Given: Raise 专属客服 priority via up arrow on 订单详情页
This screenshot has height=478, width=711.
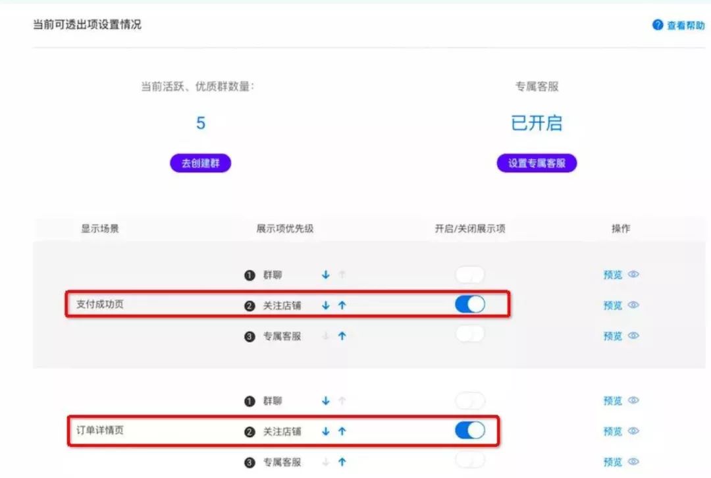Looking at the screenshot, I should (341, 462).
